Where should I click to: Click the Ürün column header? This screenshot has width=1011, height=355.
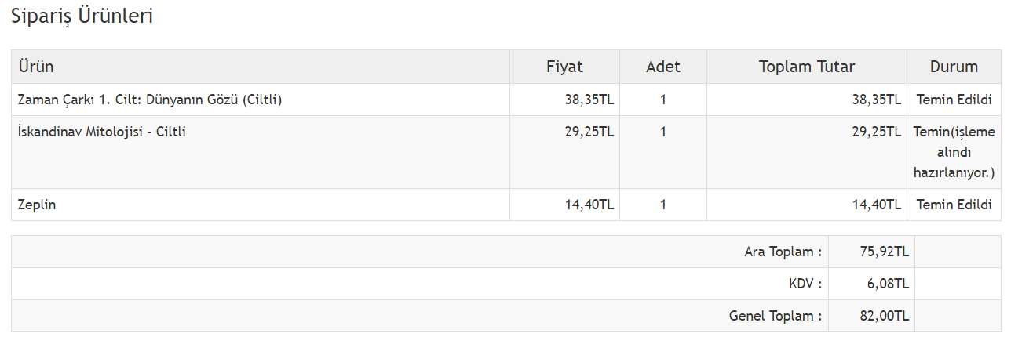[x=36, y=67]
